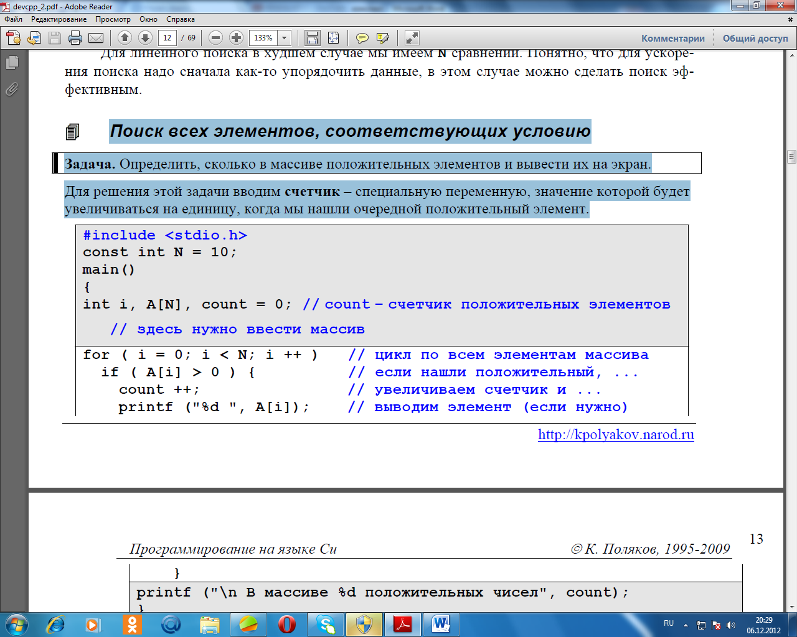Toggle fit one full page view
The width and height of the screenshot is (797, 637).
334,38
